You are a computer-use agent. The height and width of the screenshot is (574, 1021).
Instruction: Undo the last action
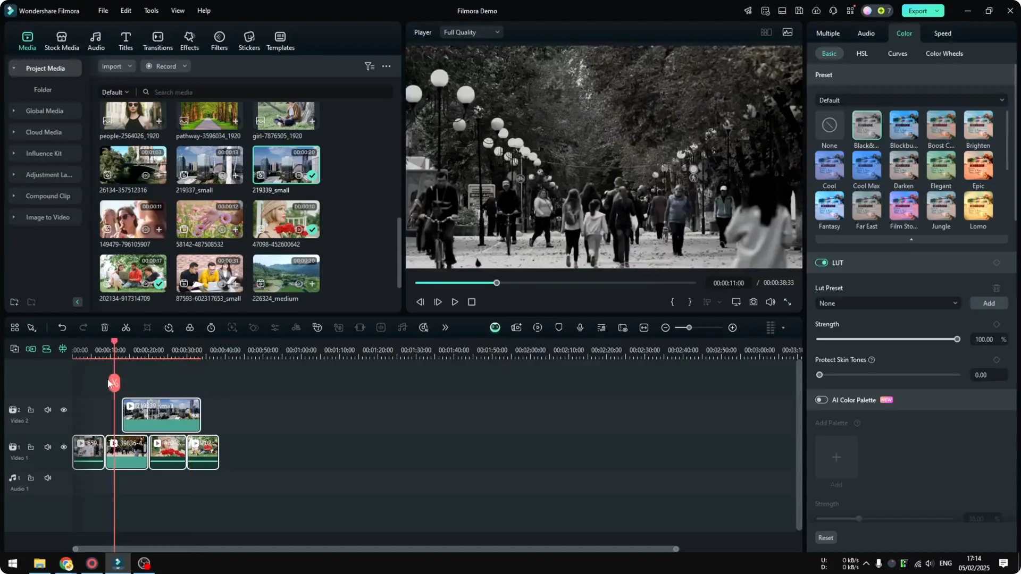(x=62, y=327)
